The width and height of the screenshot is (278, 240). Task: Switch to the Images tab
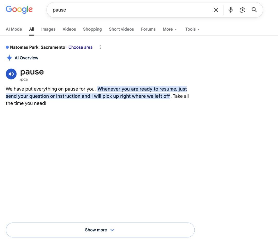pos(48,29)
